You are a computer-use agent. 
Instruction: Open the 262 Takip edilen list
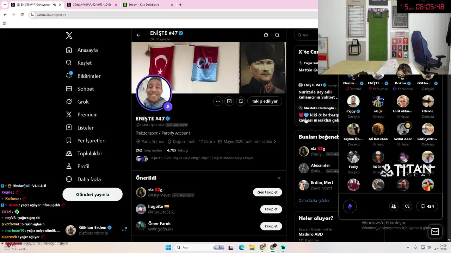[x=149, y=150]
